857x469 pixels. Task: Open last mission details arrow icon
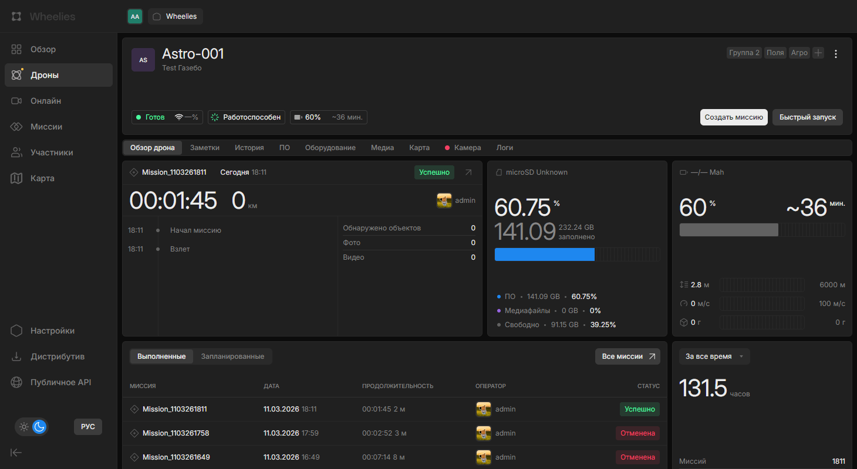pos(468,172)
